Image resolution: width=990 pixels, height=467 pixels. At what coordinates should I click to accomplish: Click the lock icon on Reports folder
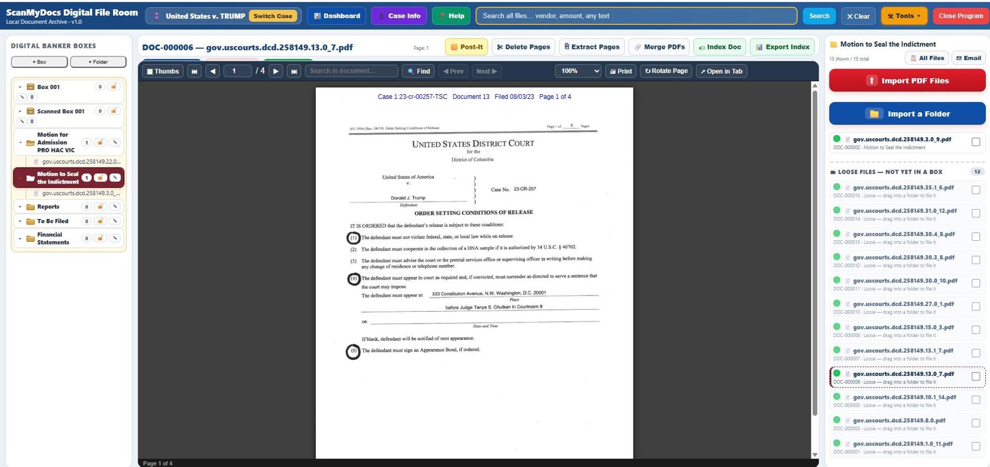[x=100, y=206]
